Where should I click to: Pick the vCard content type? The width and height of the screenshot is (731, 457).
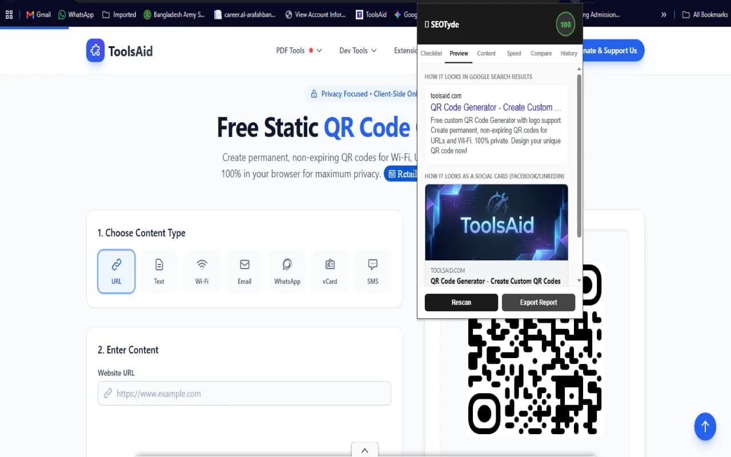click(x=330, y=271)
